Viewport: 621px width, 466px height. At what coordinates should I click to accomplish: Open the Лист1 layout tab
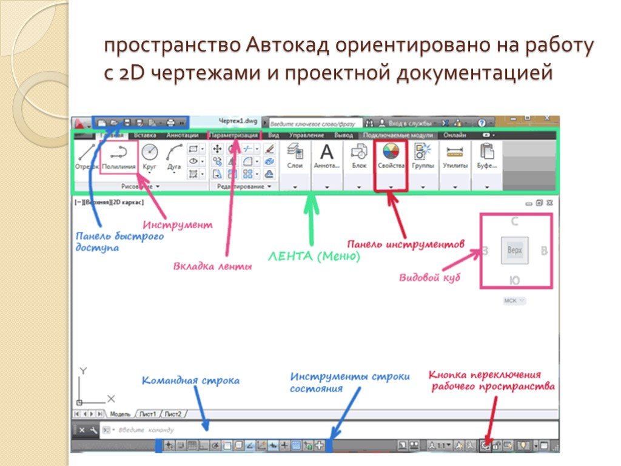tap(147, 414)
